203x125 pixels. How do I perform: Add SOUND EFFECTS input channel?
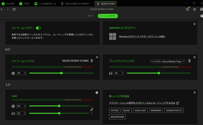(x=174, y=110)
